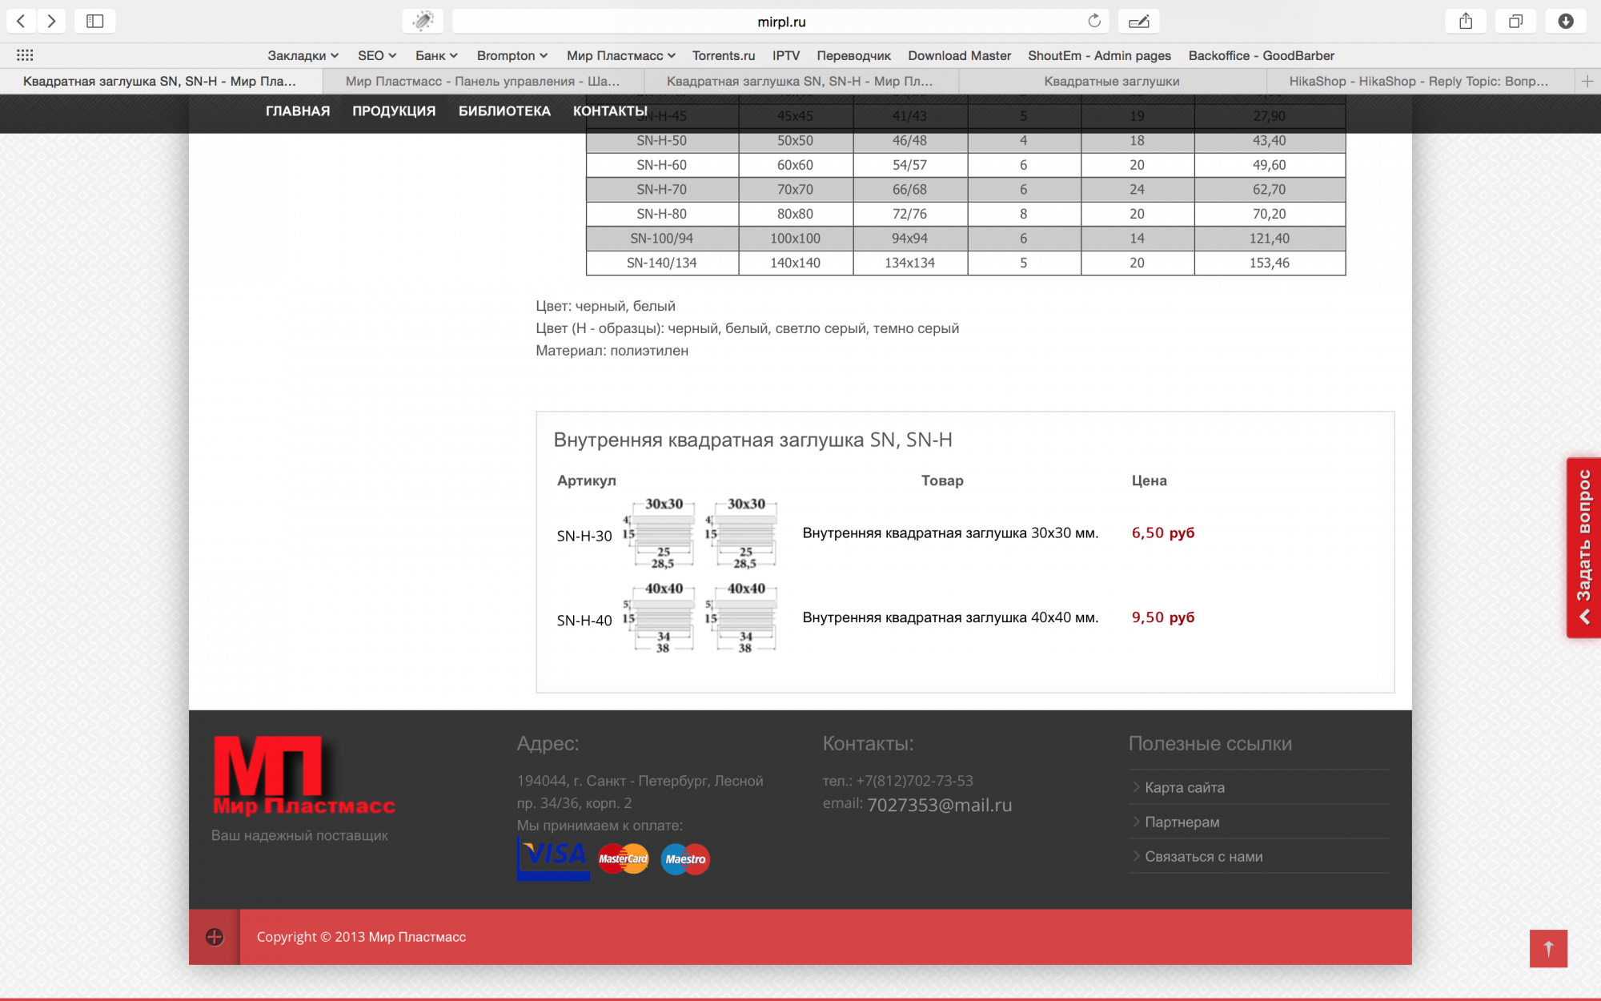Click the reload page icon
Screen dimensions: 1601x1001
coord(1094,21)
